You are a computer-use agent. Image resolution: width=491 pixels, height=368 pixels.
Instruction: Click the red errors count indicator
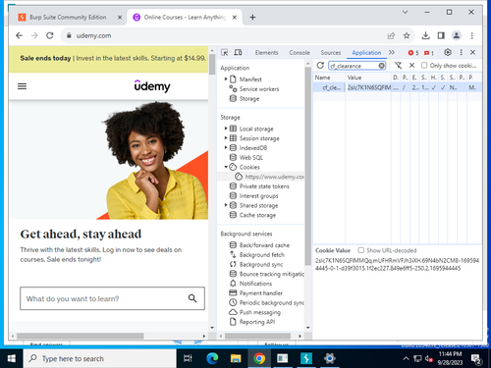(x=413, y=53)
